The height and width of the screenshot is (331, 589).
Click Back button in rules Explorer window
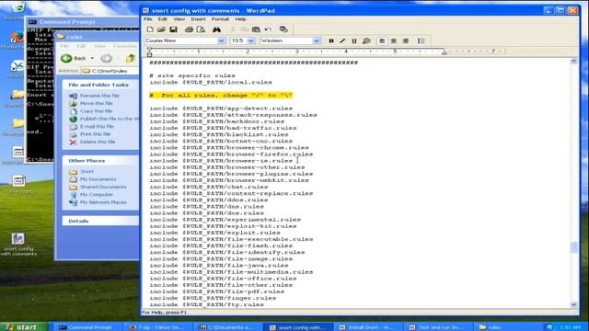74,58
